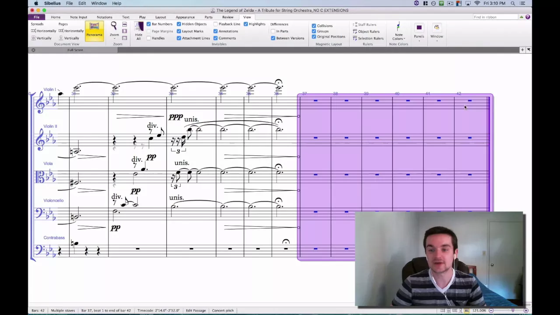Toggle Selection Rulers
This screenshot has height=315, width=560.
coord(368,38)
